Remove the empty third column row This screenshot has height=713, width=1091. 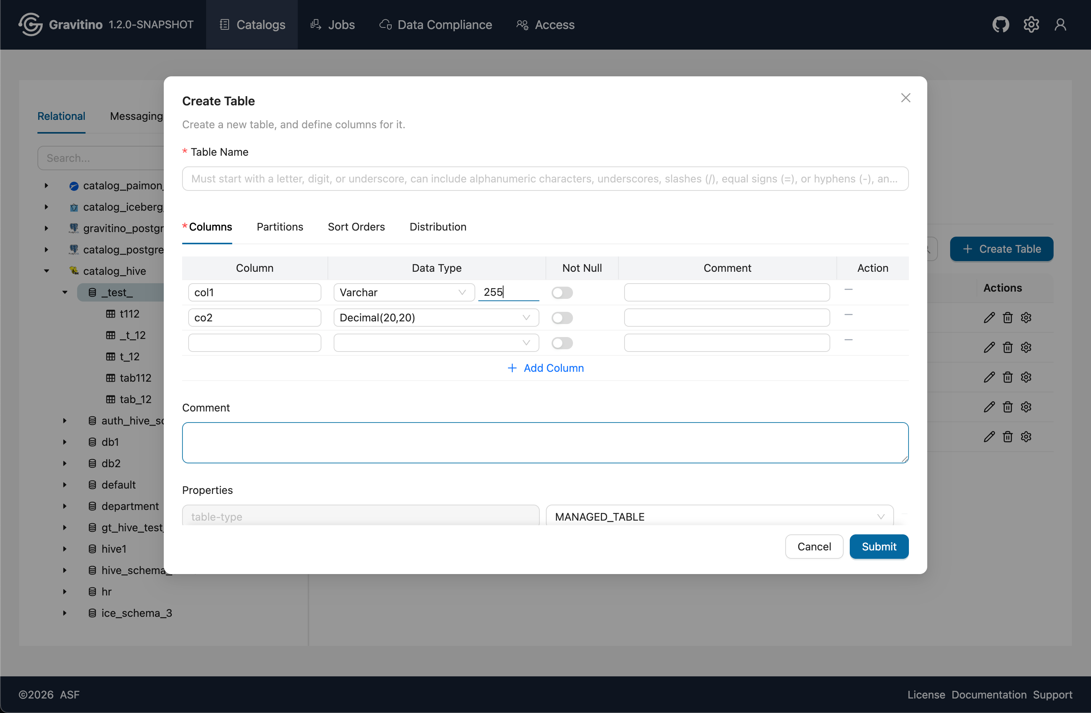tap(848, 340)
